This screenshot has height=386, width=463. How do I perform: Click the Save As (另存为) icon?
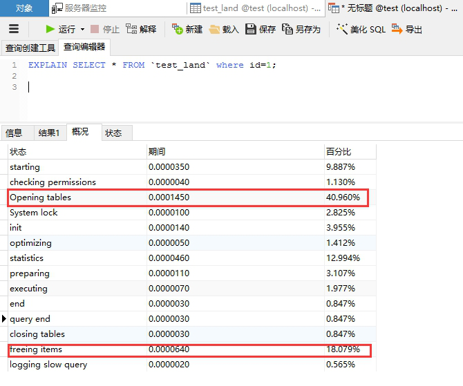287,29
